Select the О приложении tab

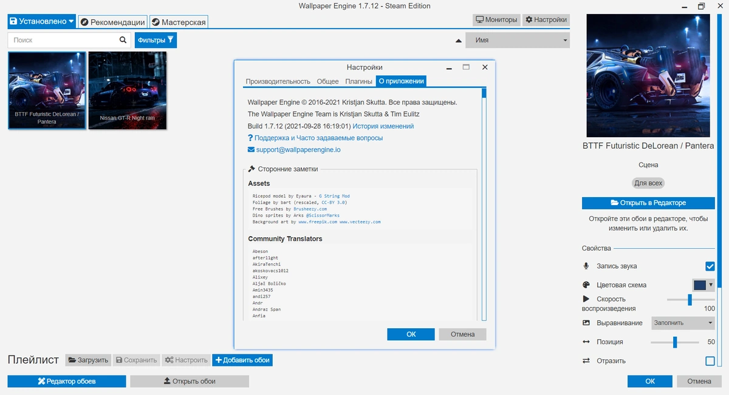pos(401,81)
